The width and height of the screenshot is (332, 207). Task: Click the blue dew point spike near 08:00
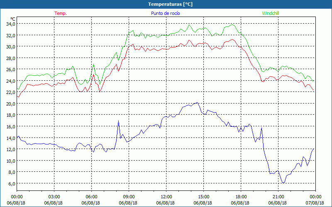pos(118,121)
